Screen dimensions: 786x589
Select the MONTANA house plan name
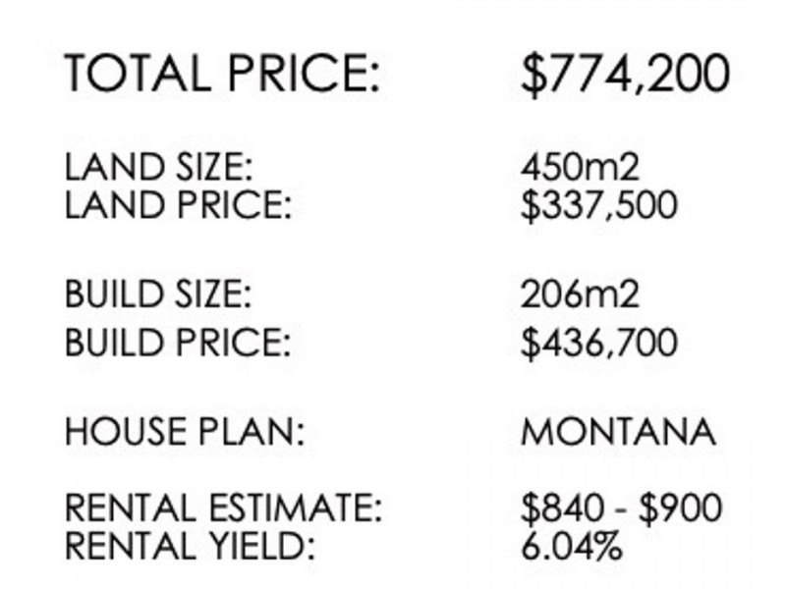point(618,431)
